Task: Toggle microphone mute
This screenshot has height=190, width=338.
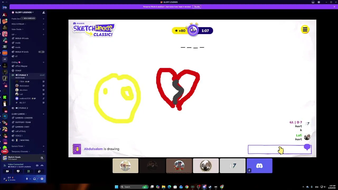Action: pyautogui.click(x=27, y=179)
